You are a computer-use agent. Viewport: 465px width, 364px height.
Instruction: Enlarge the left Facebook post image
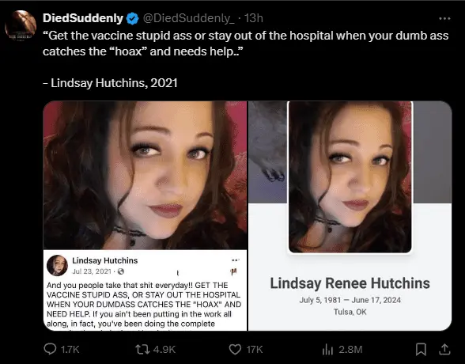145,216
